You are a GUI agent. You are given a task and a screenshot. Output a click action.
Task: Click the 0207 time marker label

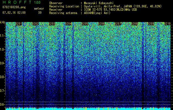pos(118,24)
